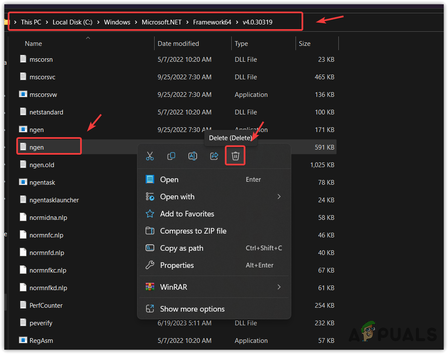Click chevron after Windows in breadcrumb
This screenshot has width=448, height=354.
(136, 22)
